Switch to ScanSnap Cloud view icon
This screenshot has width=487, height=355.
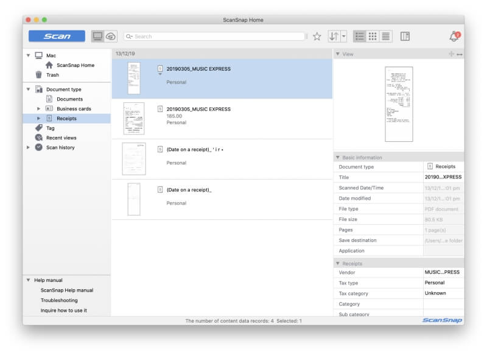(111, 37)
